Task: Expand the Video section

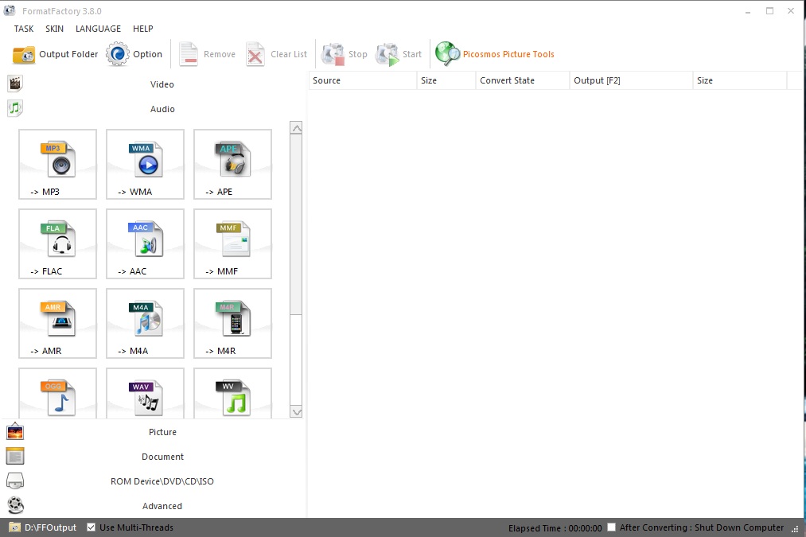Action: point(162,84)
